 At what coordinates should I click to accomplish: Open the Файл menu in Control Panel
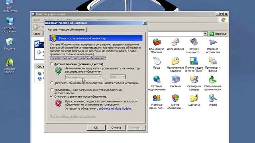pos(37,20)
